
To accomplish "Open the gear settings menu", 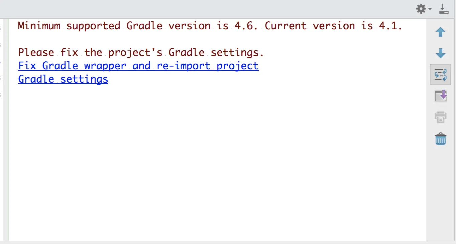I will [421, 9].
